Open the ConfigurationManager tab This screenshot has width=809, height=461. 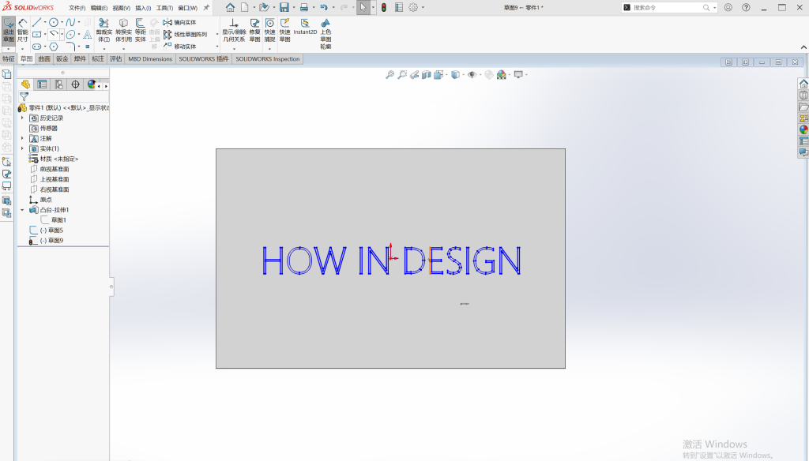point(58,84)
